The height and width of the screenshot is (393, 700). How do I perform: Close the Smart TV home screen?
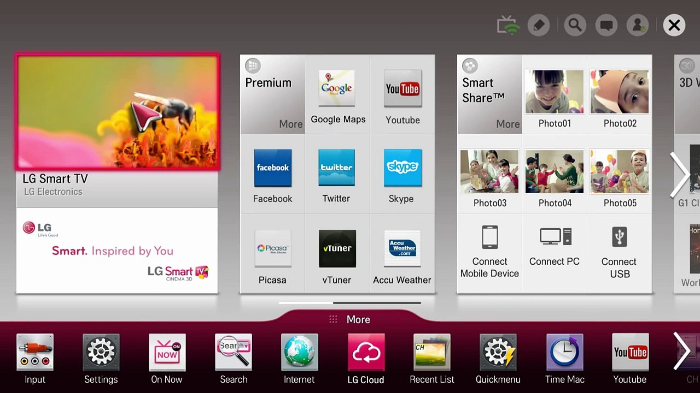pos(674,25)
